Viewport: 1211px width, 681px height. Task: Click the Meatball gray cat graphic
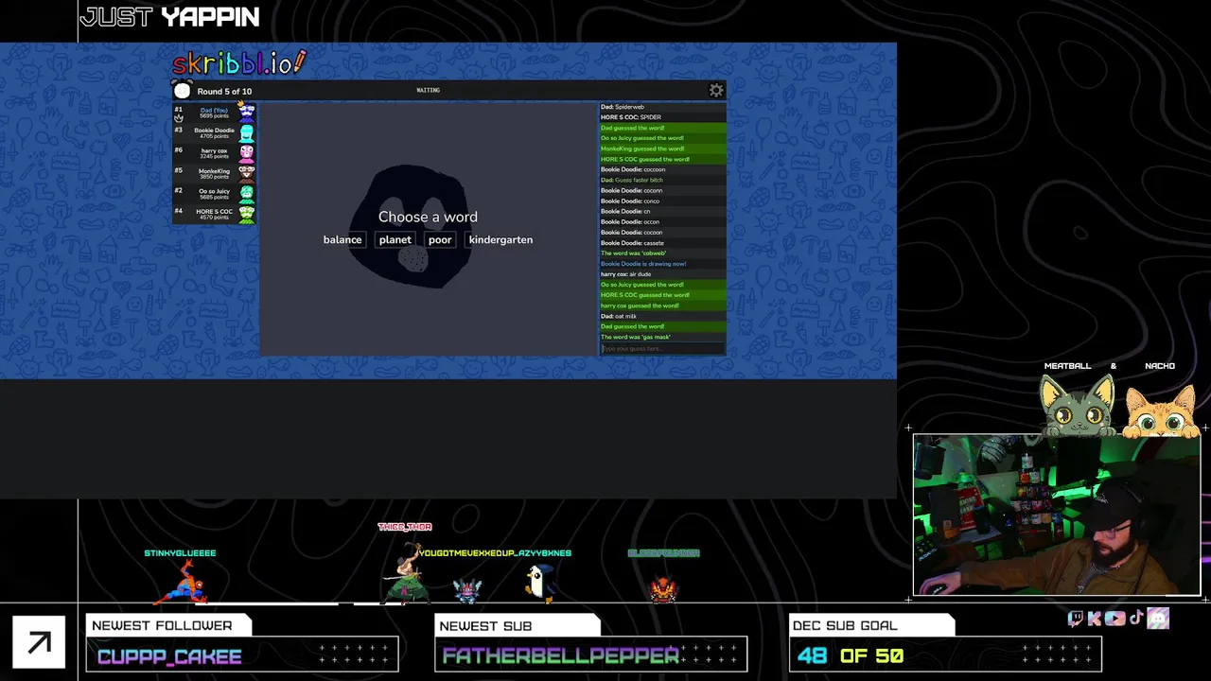(1078, 406)
